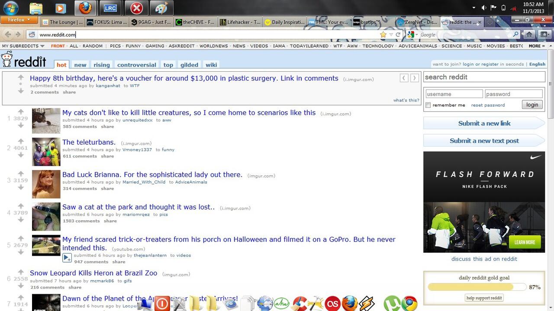The height and width of the screenshot is (311, 554).
Task: Open the reset password link
Action: coord(488,105)
